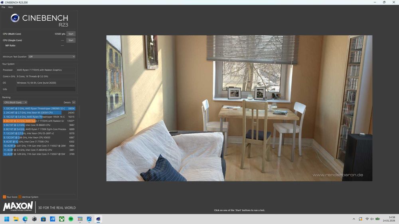Start the CPU Multi Core test
Viewport: 399px width, 224px height.
(71, 34)
